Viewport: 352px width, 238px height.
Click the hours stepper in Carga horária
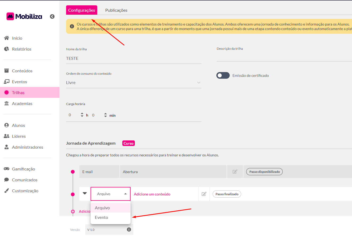pos(82,115)
